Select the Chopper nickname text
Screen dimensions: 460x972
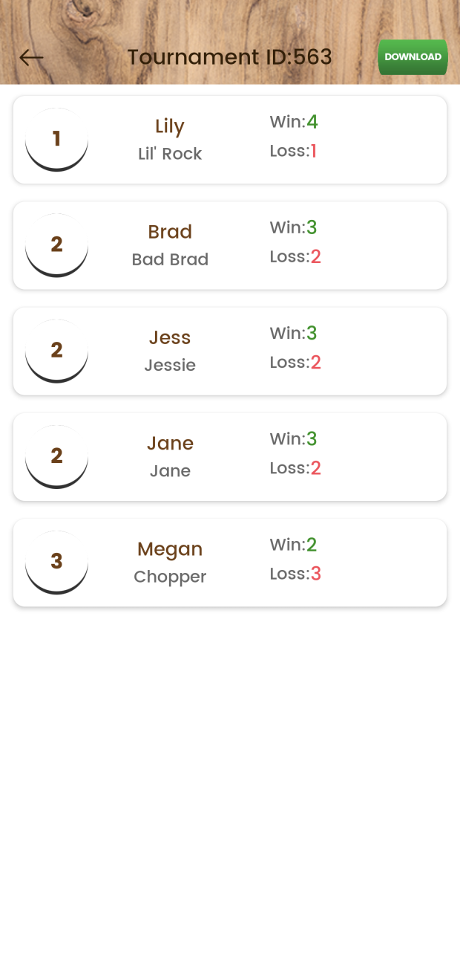pos(170,577)
